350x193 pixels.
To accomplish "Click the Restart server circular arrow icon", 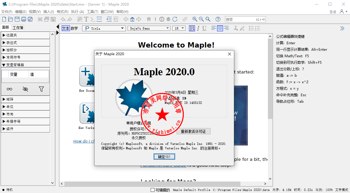I will [175, 19].
